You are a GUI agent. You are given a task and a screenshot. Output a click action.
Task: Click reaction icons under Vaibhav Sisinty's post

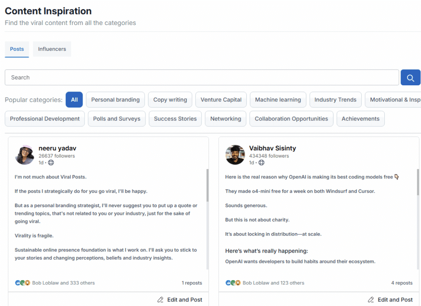pos(233,283)
